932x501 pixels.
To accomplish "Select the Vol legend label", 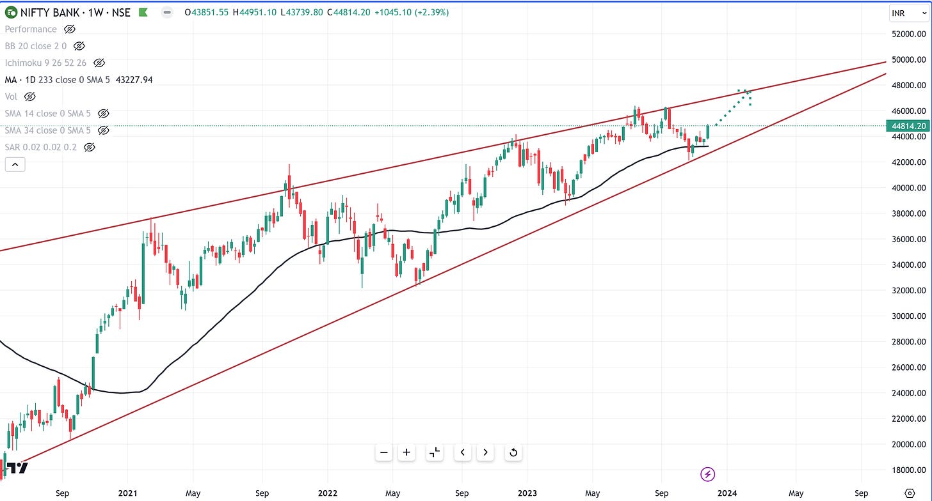I will [x=12, y=96].
